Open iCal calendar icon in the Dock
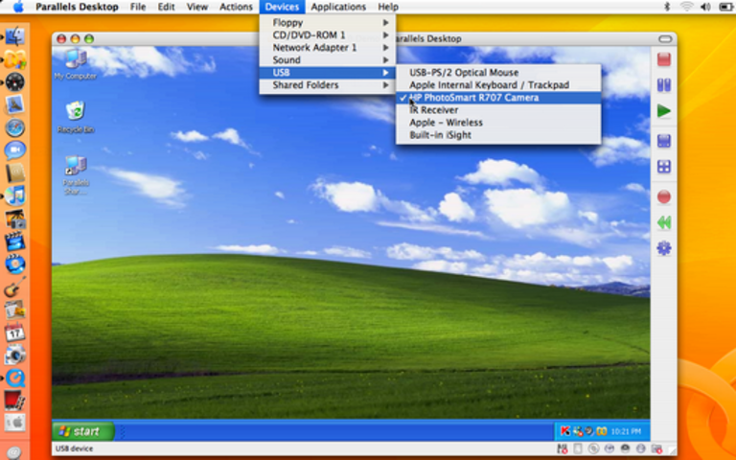Viewport: 736px width, 460px height. point(14,333)
